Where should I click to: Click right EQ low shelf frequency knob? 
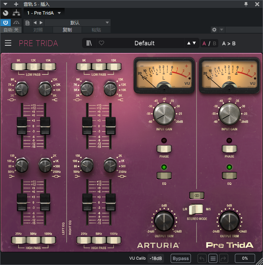click(87, 165)
